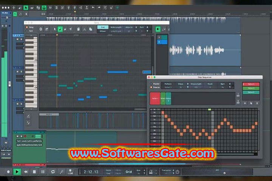Viewport: 272px width, 181px height.
Task: Click red Pattern 1 block in playlist strip
Action: tap(155, 98)
